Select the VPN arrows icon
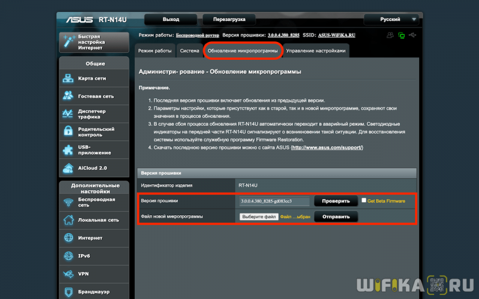 68,274
